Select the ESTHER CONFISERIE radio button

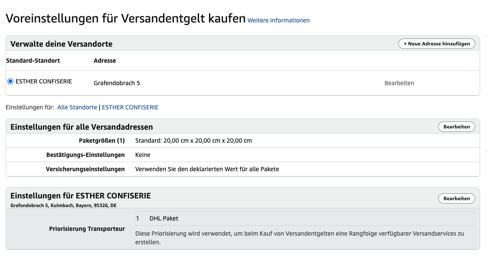(10, 81)
